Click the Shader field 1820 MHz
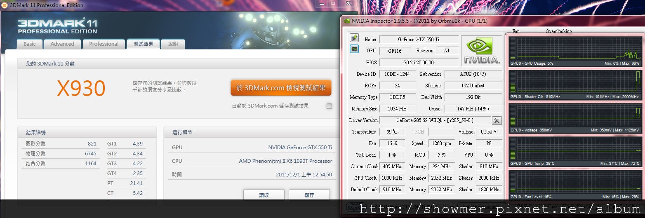Image resolution: width=645 pixels, height=218 pixels. (489, 190)
